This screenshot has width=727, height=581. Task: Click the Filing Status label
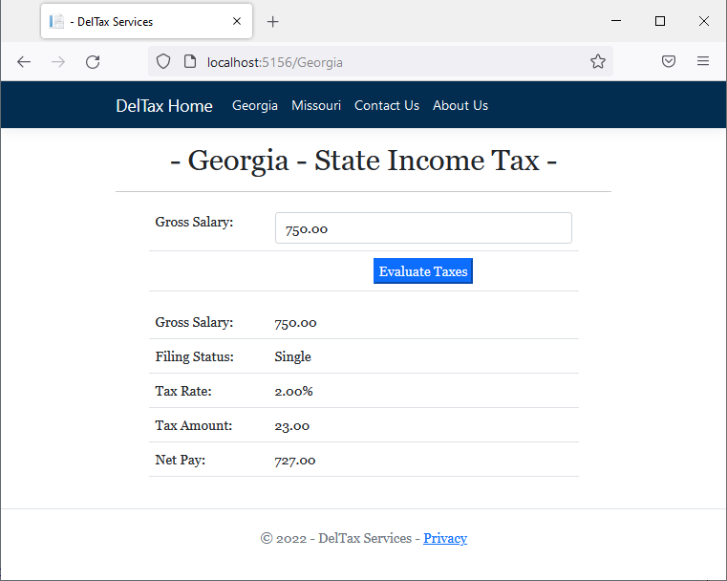pyautogui.click(x=194, y=356)
